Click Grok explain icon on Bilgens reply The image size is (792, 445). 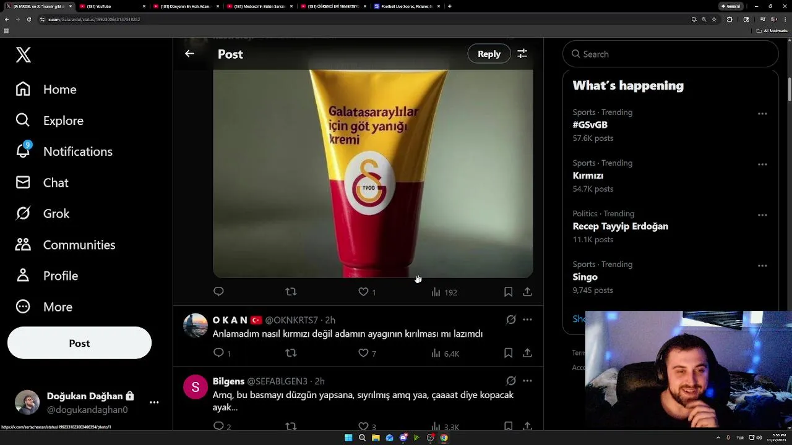coord(511,381)
